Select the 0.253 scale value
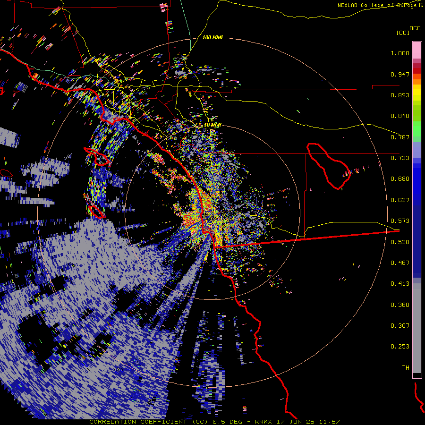This screenshot has width=425, height=425. 400,347
